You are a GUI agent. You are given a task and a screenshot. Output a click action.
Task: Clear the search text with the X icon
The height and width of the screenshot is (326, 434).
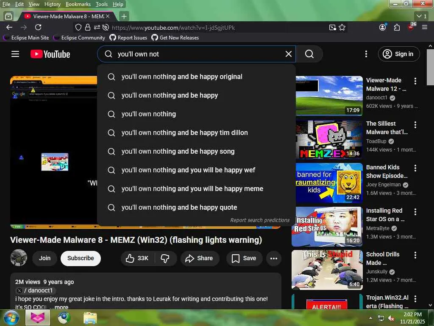tap(288, 54)
